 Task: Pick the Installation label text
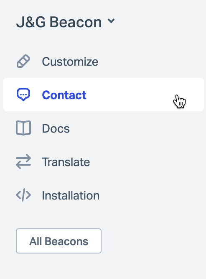[x=71, y=195]
